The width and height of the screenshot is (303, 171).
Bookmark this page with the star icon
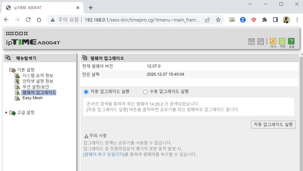[218, 20]
